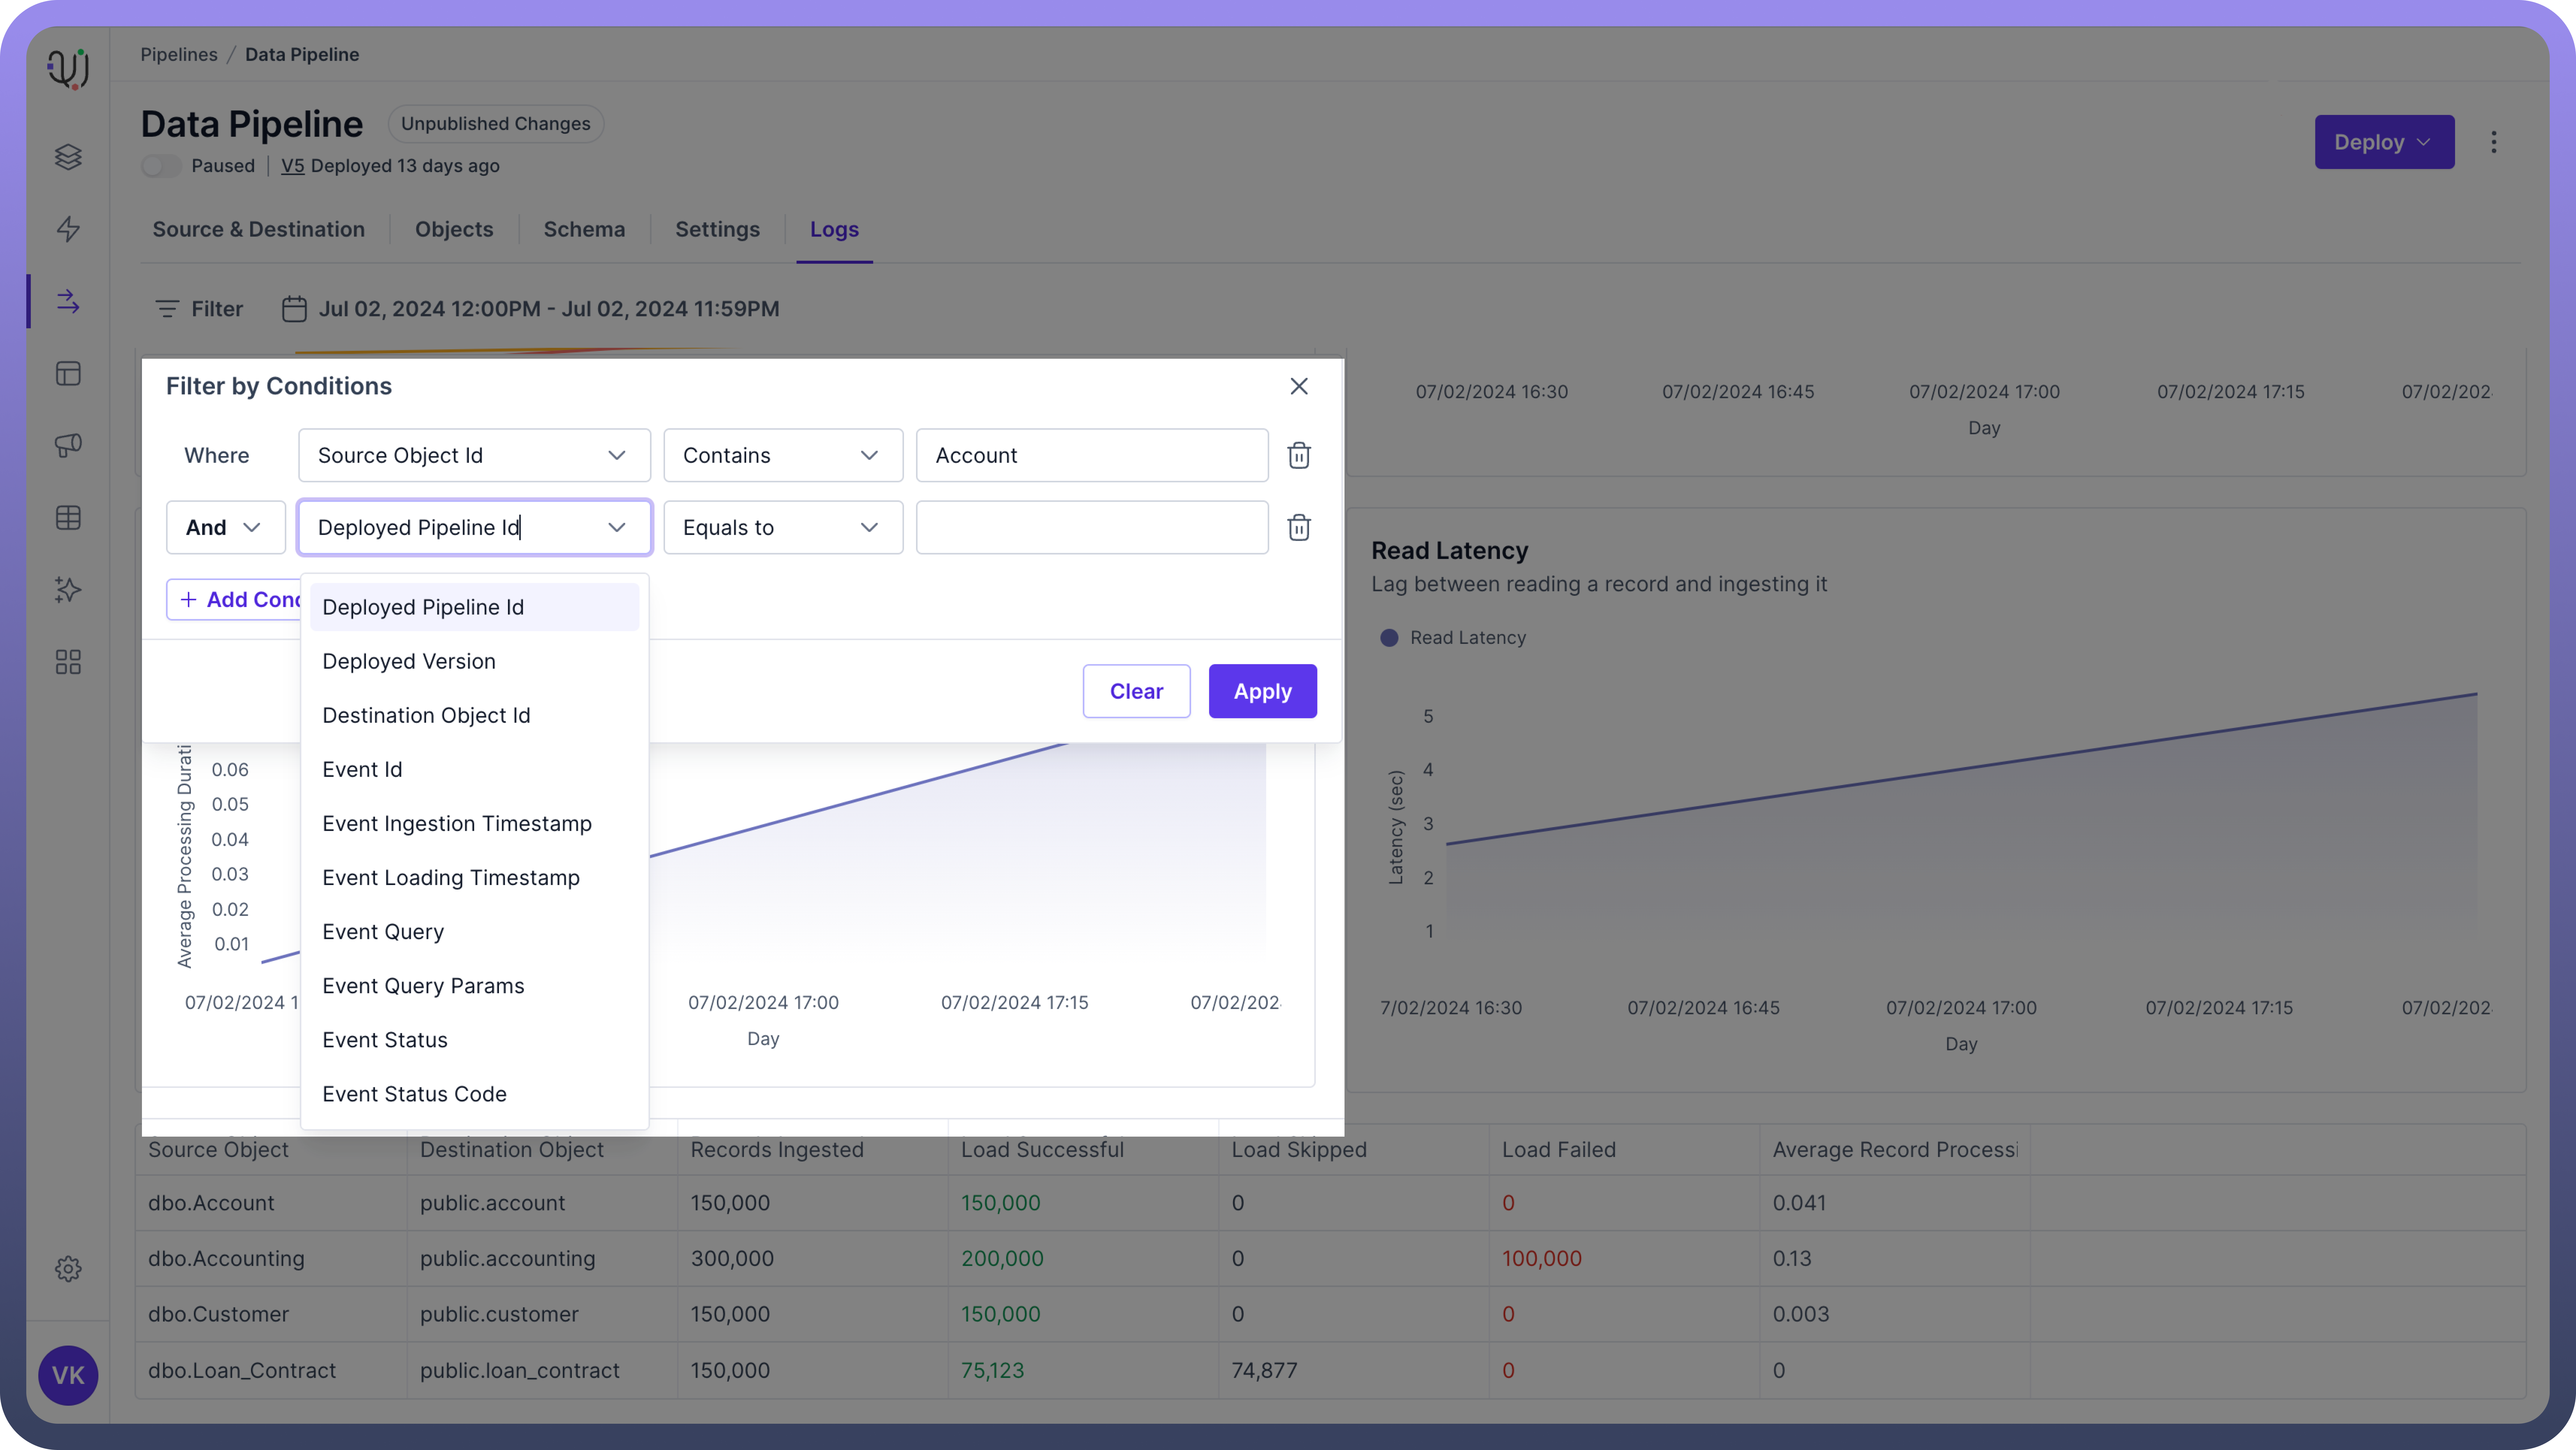Click the Apply filter button
Viewport: 2576px width, 1450px height.
click(x=1262, y=691)
